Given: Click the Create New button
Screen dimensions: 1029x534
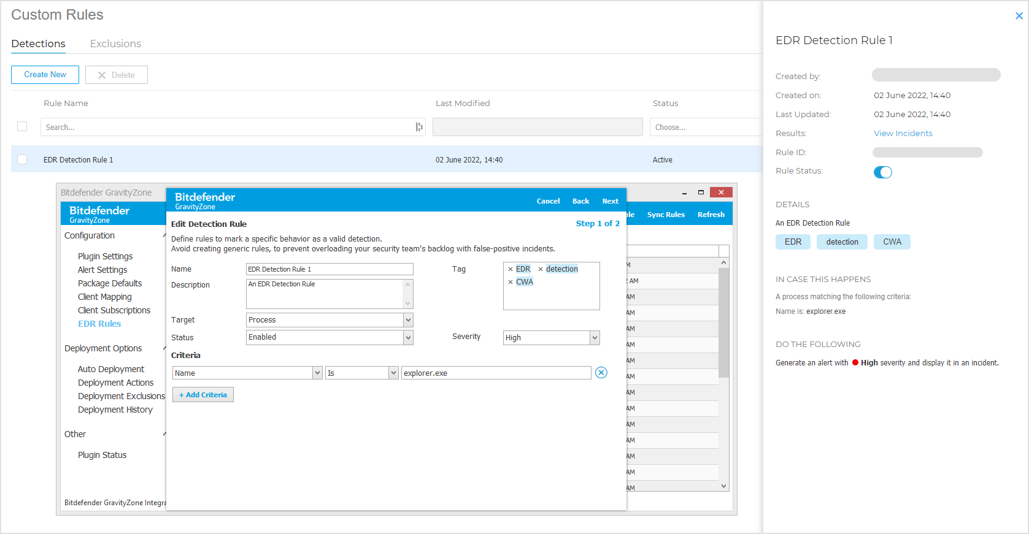Looking at the screenshot, I should tap(45, 75).
